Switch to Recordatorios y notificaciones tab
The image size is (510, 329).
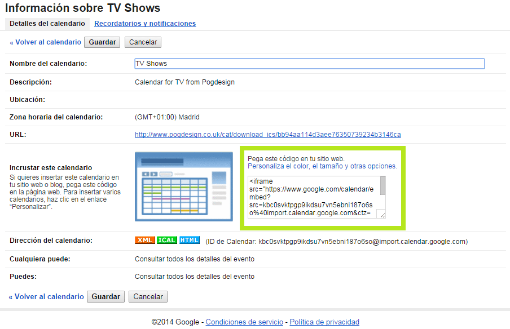(145, 24)
